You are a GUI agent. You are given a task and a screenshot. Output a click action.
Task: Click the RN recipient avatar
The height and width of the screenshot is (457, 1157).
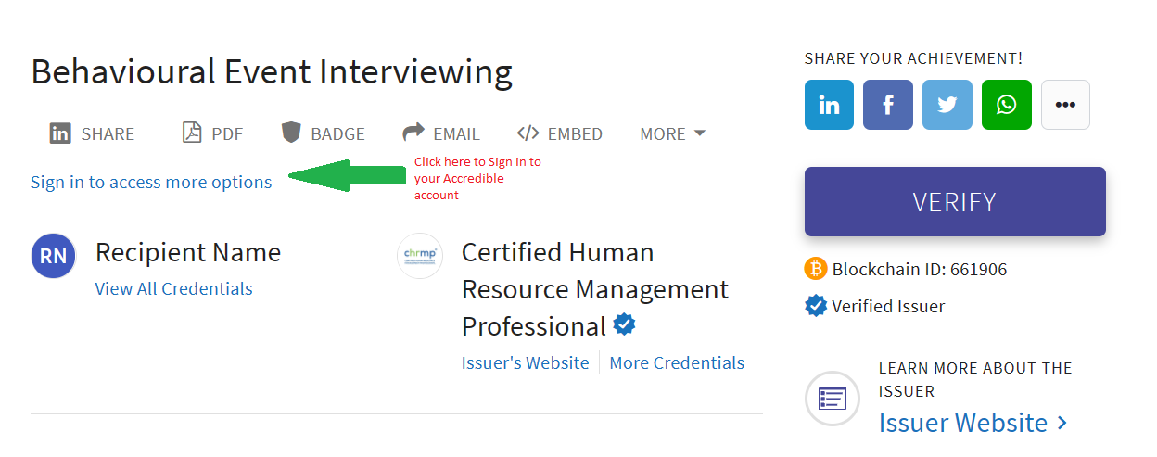[54, 256]
